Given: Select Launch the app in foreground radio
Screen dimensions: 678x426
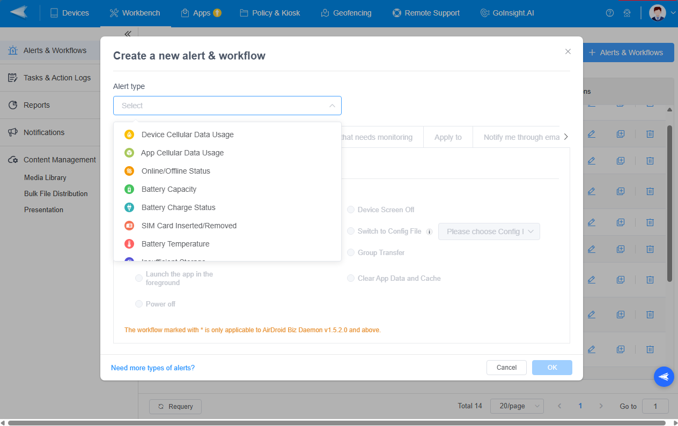Looking at the screenshot, I should tap(139, 278).
